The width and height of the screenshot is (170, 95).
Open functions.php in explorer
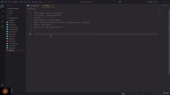[x=13, y=32]
